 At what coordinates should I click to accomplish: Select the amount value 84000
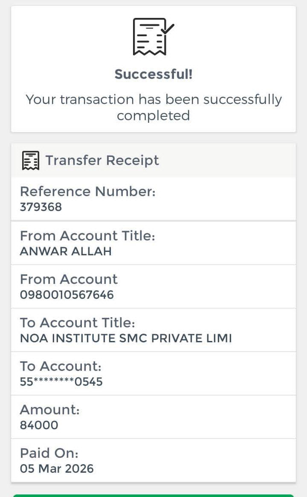click(x=39, y=425)
